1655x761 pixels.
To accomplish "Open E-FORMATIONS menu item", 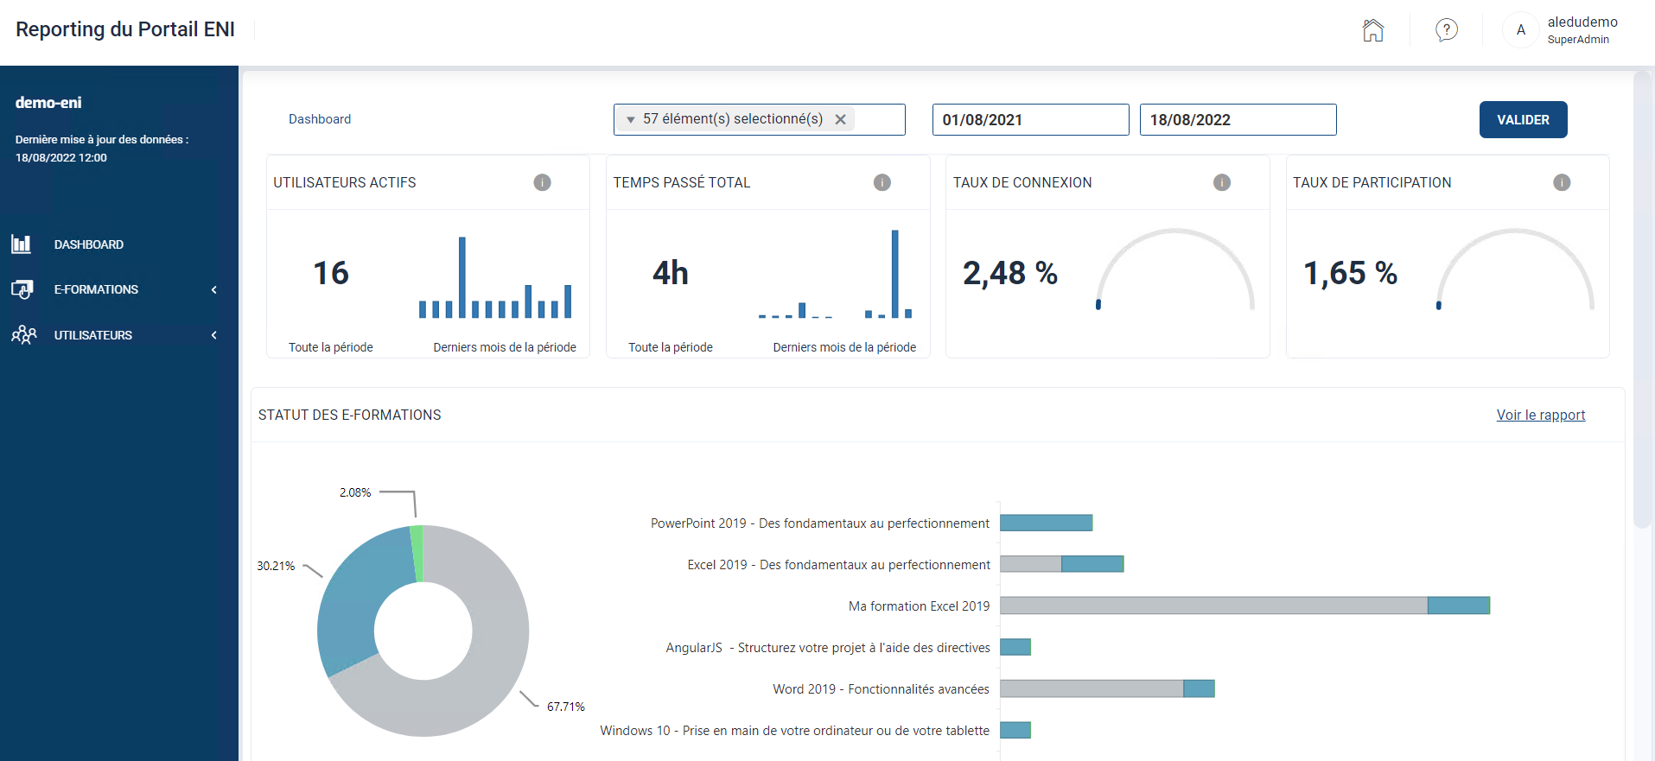I will point(96,289).
